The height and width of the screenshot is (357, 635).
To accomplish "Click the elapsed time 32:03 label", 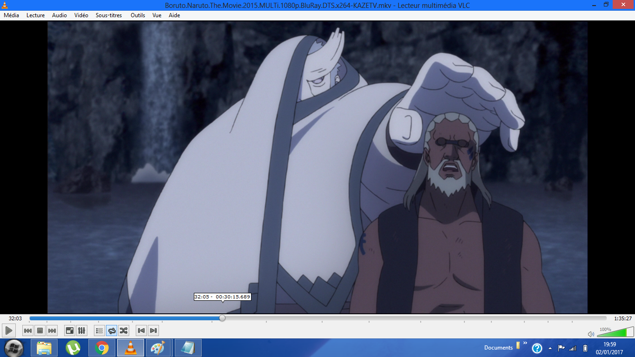I will [x=15, y=318].
